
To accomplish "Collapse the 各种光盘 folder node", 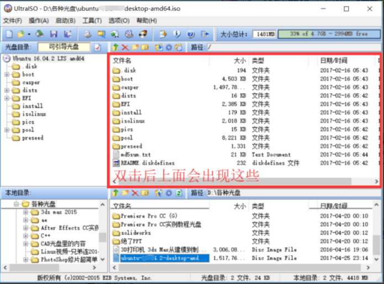I will pyautogui.click(x=16, y=204).
